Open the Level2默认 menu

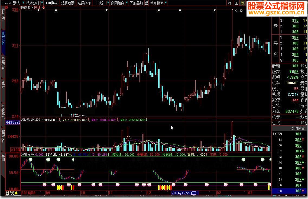tap(11, 3)
